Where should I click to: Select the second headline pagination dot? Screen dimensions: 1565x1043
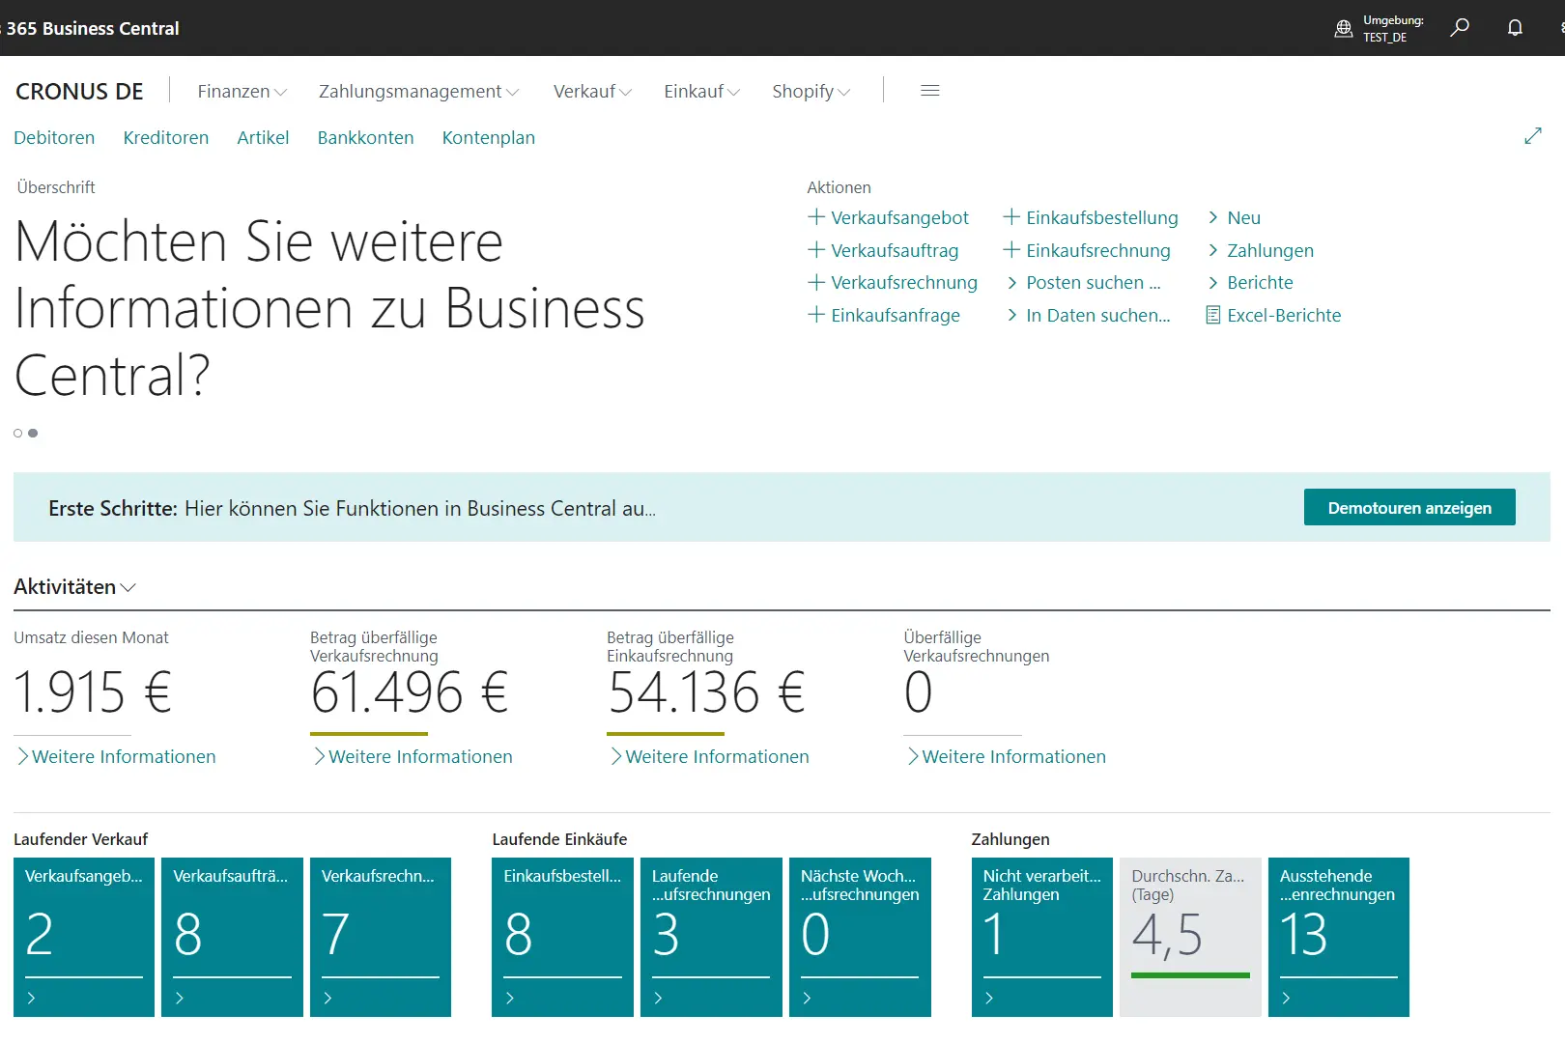click(33, 434)
